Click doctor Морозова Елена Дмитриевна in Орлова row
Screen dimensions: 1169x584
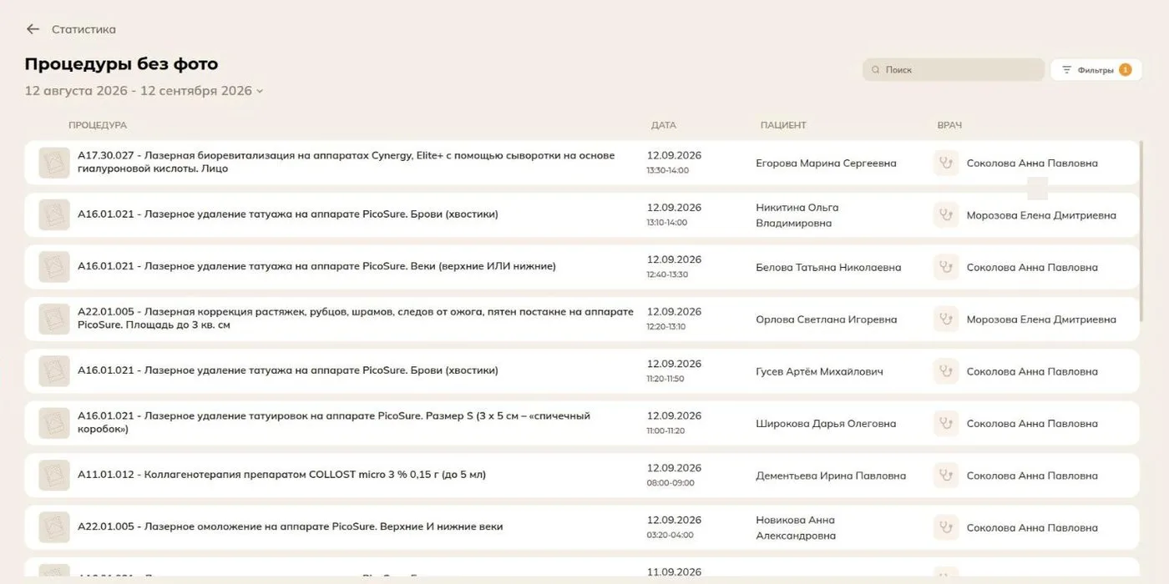(x=1041, y=320)
